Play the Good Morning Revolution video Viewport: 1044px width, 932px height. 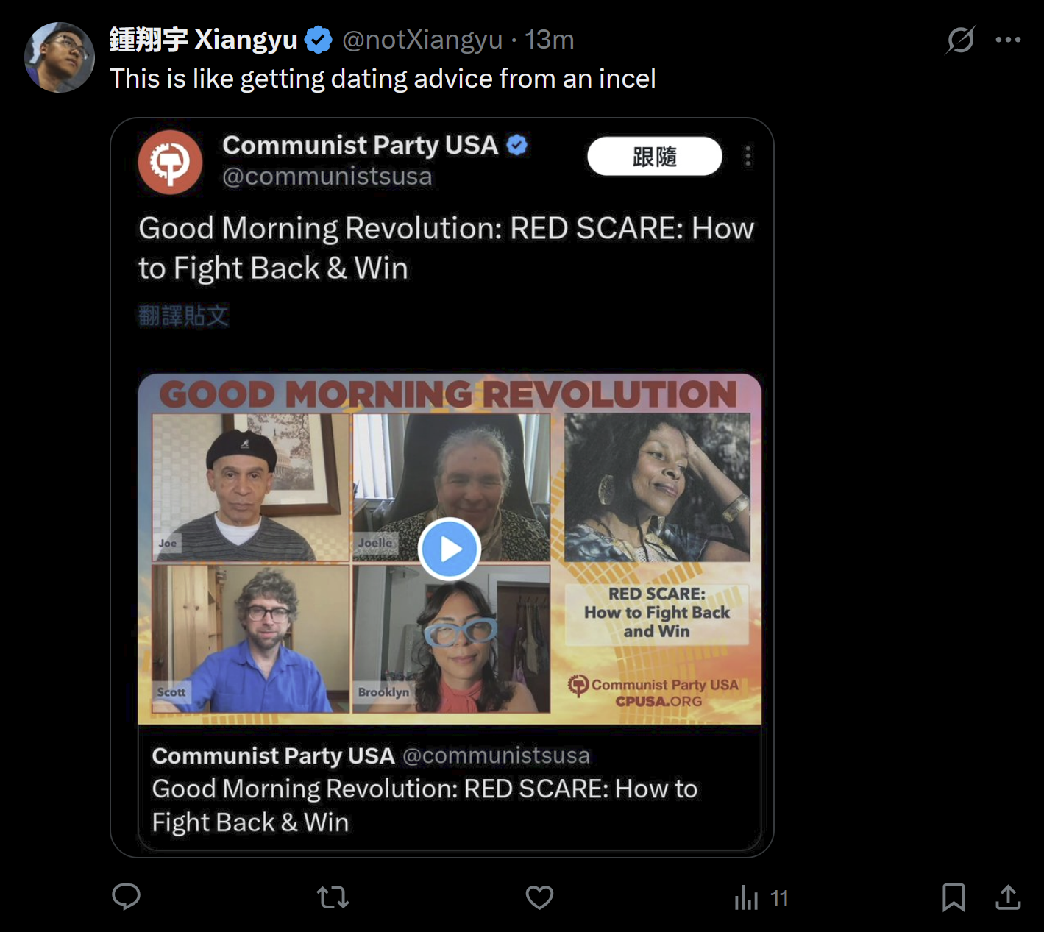click(450, 549)
